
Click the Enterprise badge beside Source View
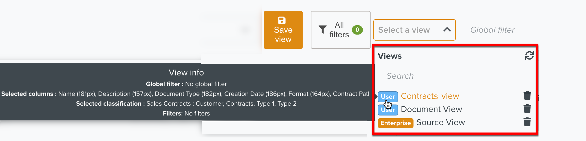(395, 123)
